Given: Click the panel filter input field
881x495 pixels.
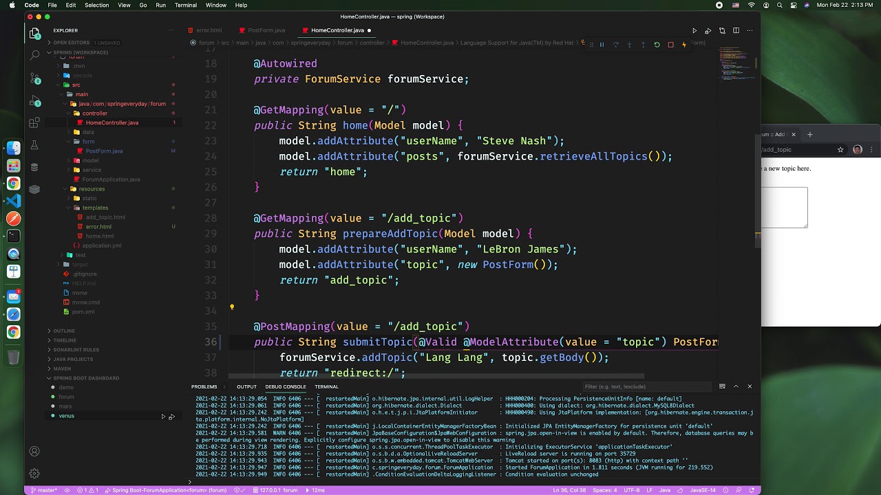Looking at the screenshot, I should click(647, 386).
